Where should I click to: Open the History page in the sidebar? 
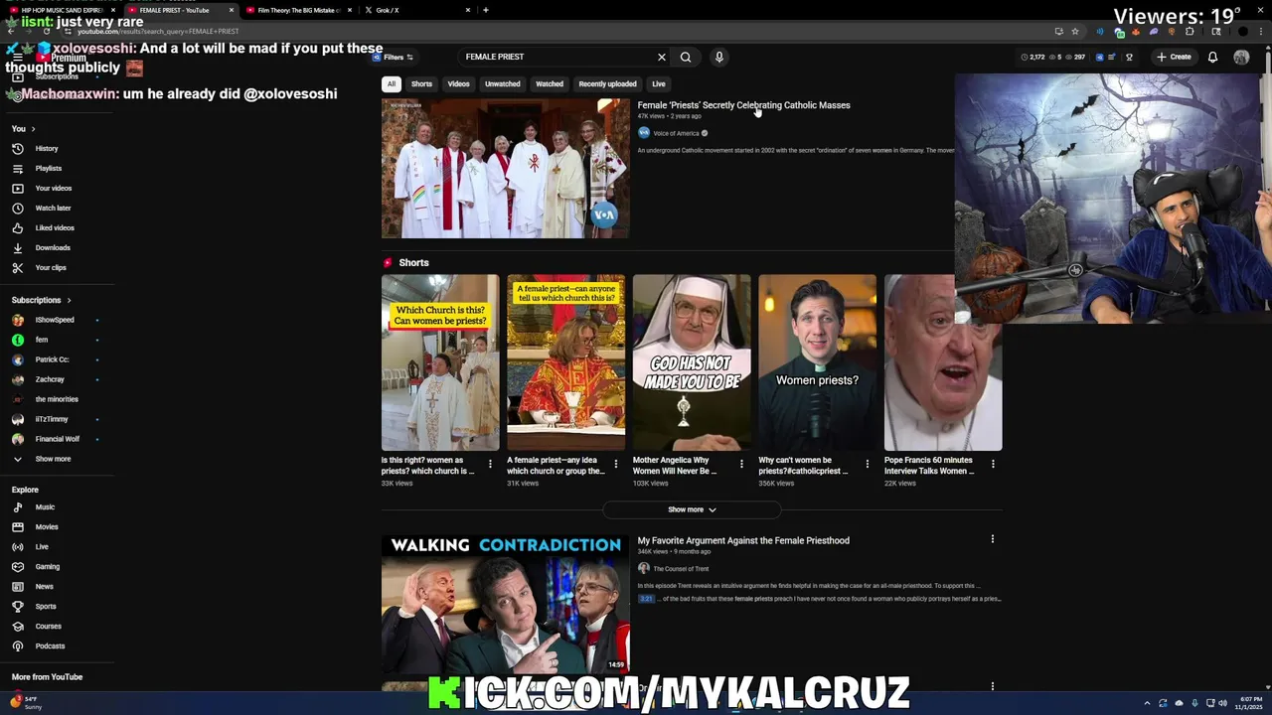coord(47,149)
